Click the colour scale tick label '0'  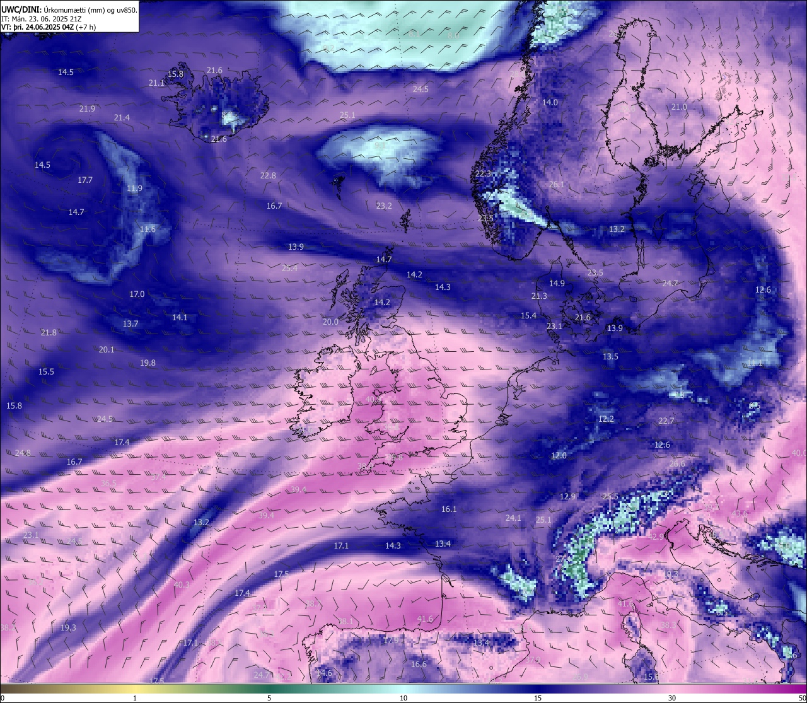click(2, 698)
